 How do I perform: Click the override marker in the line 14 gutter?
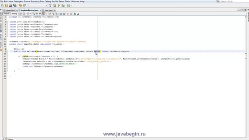[x=5, y=49]
